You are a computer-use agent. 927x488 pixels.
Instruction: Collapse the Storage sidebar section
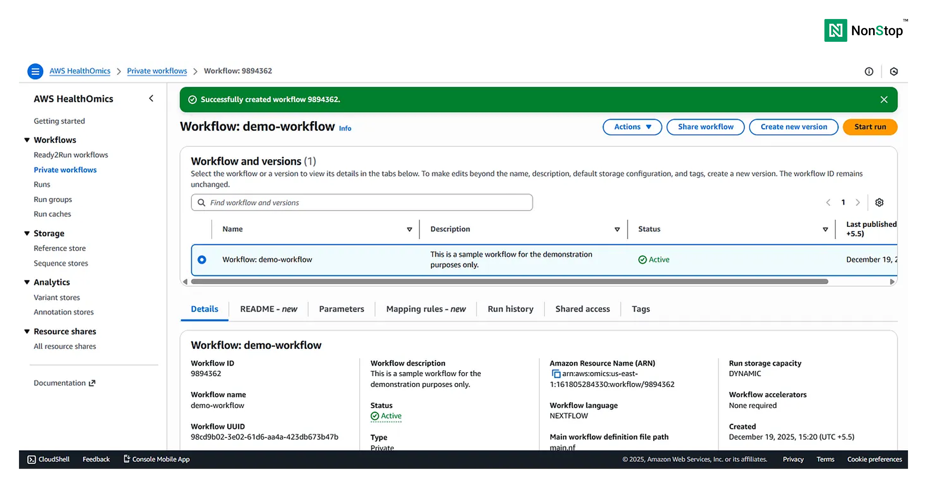tap(27, 233)
